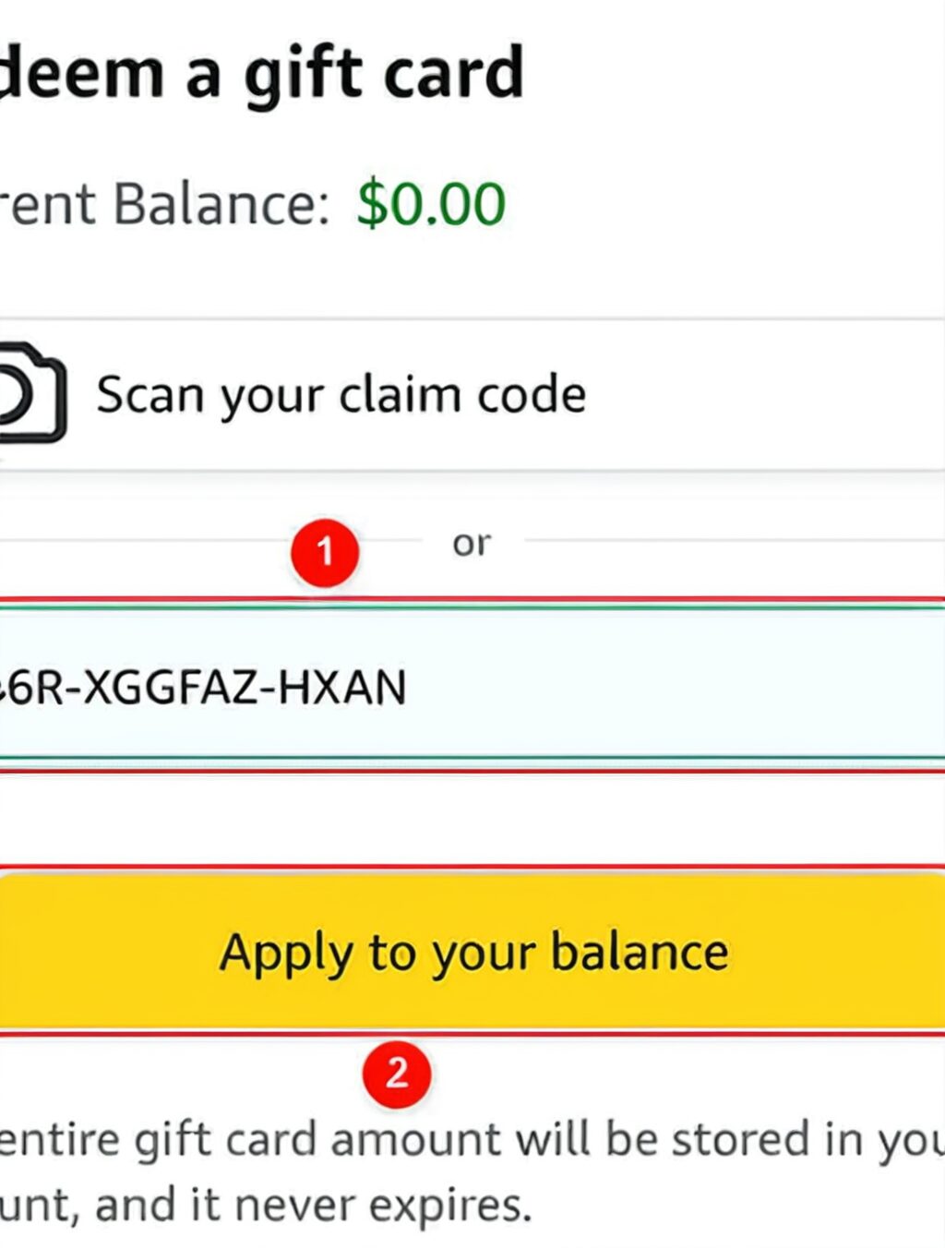Click the divider line left of marker 1
This screenshot has height=1248, width=945.
pyautogui.click(x=143, y=541)
